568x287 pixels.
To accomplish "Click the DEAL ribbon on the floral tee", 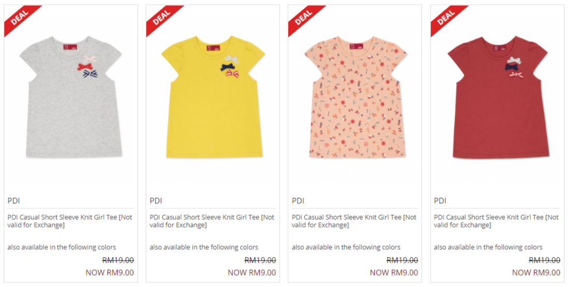I will [303, 18].
